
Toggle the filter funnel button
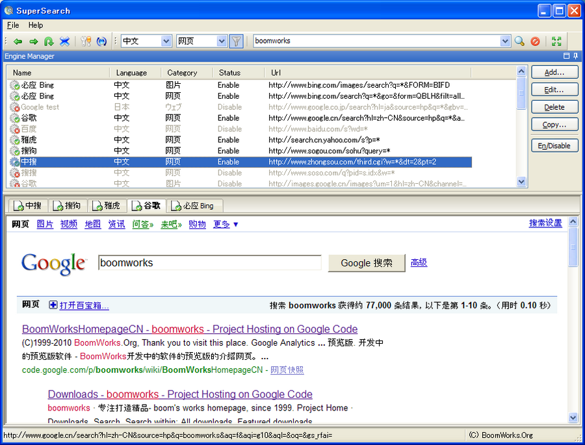coord(236,41)
